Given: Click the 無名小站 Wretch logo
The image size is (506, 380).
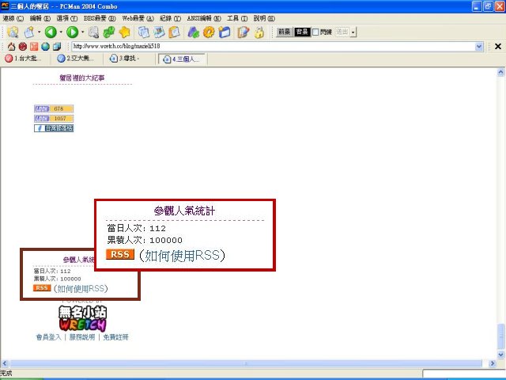Looking at the screenshot, I should (82, 318).
